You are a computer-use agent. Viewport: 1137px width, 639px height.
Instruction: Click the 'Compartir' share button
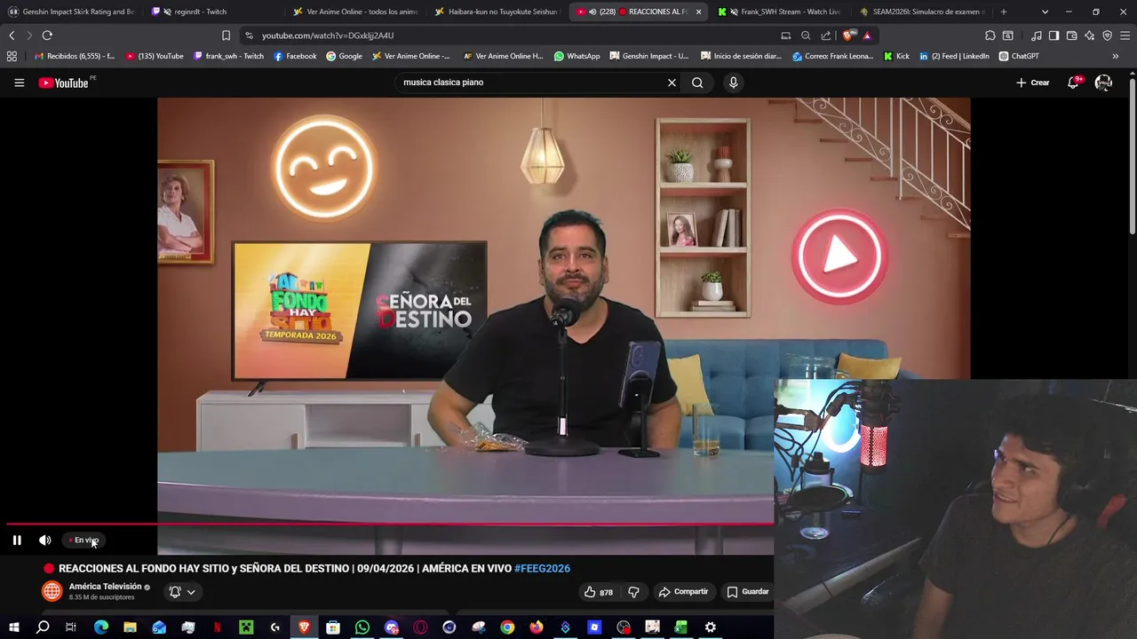[x=683, y=592]
